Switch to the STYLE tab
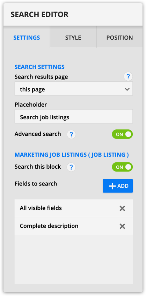This screenshot has height=296, width=146. [x=73, y=37]
